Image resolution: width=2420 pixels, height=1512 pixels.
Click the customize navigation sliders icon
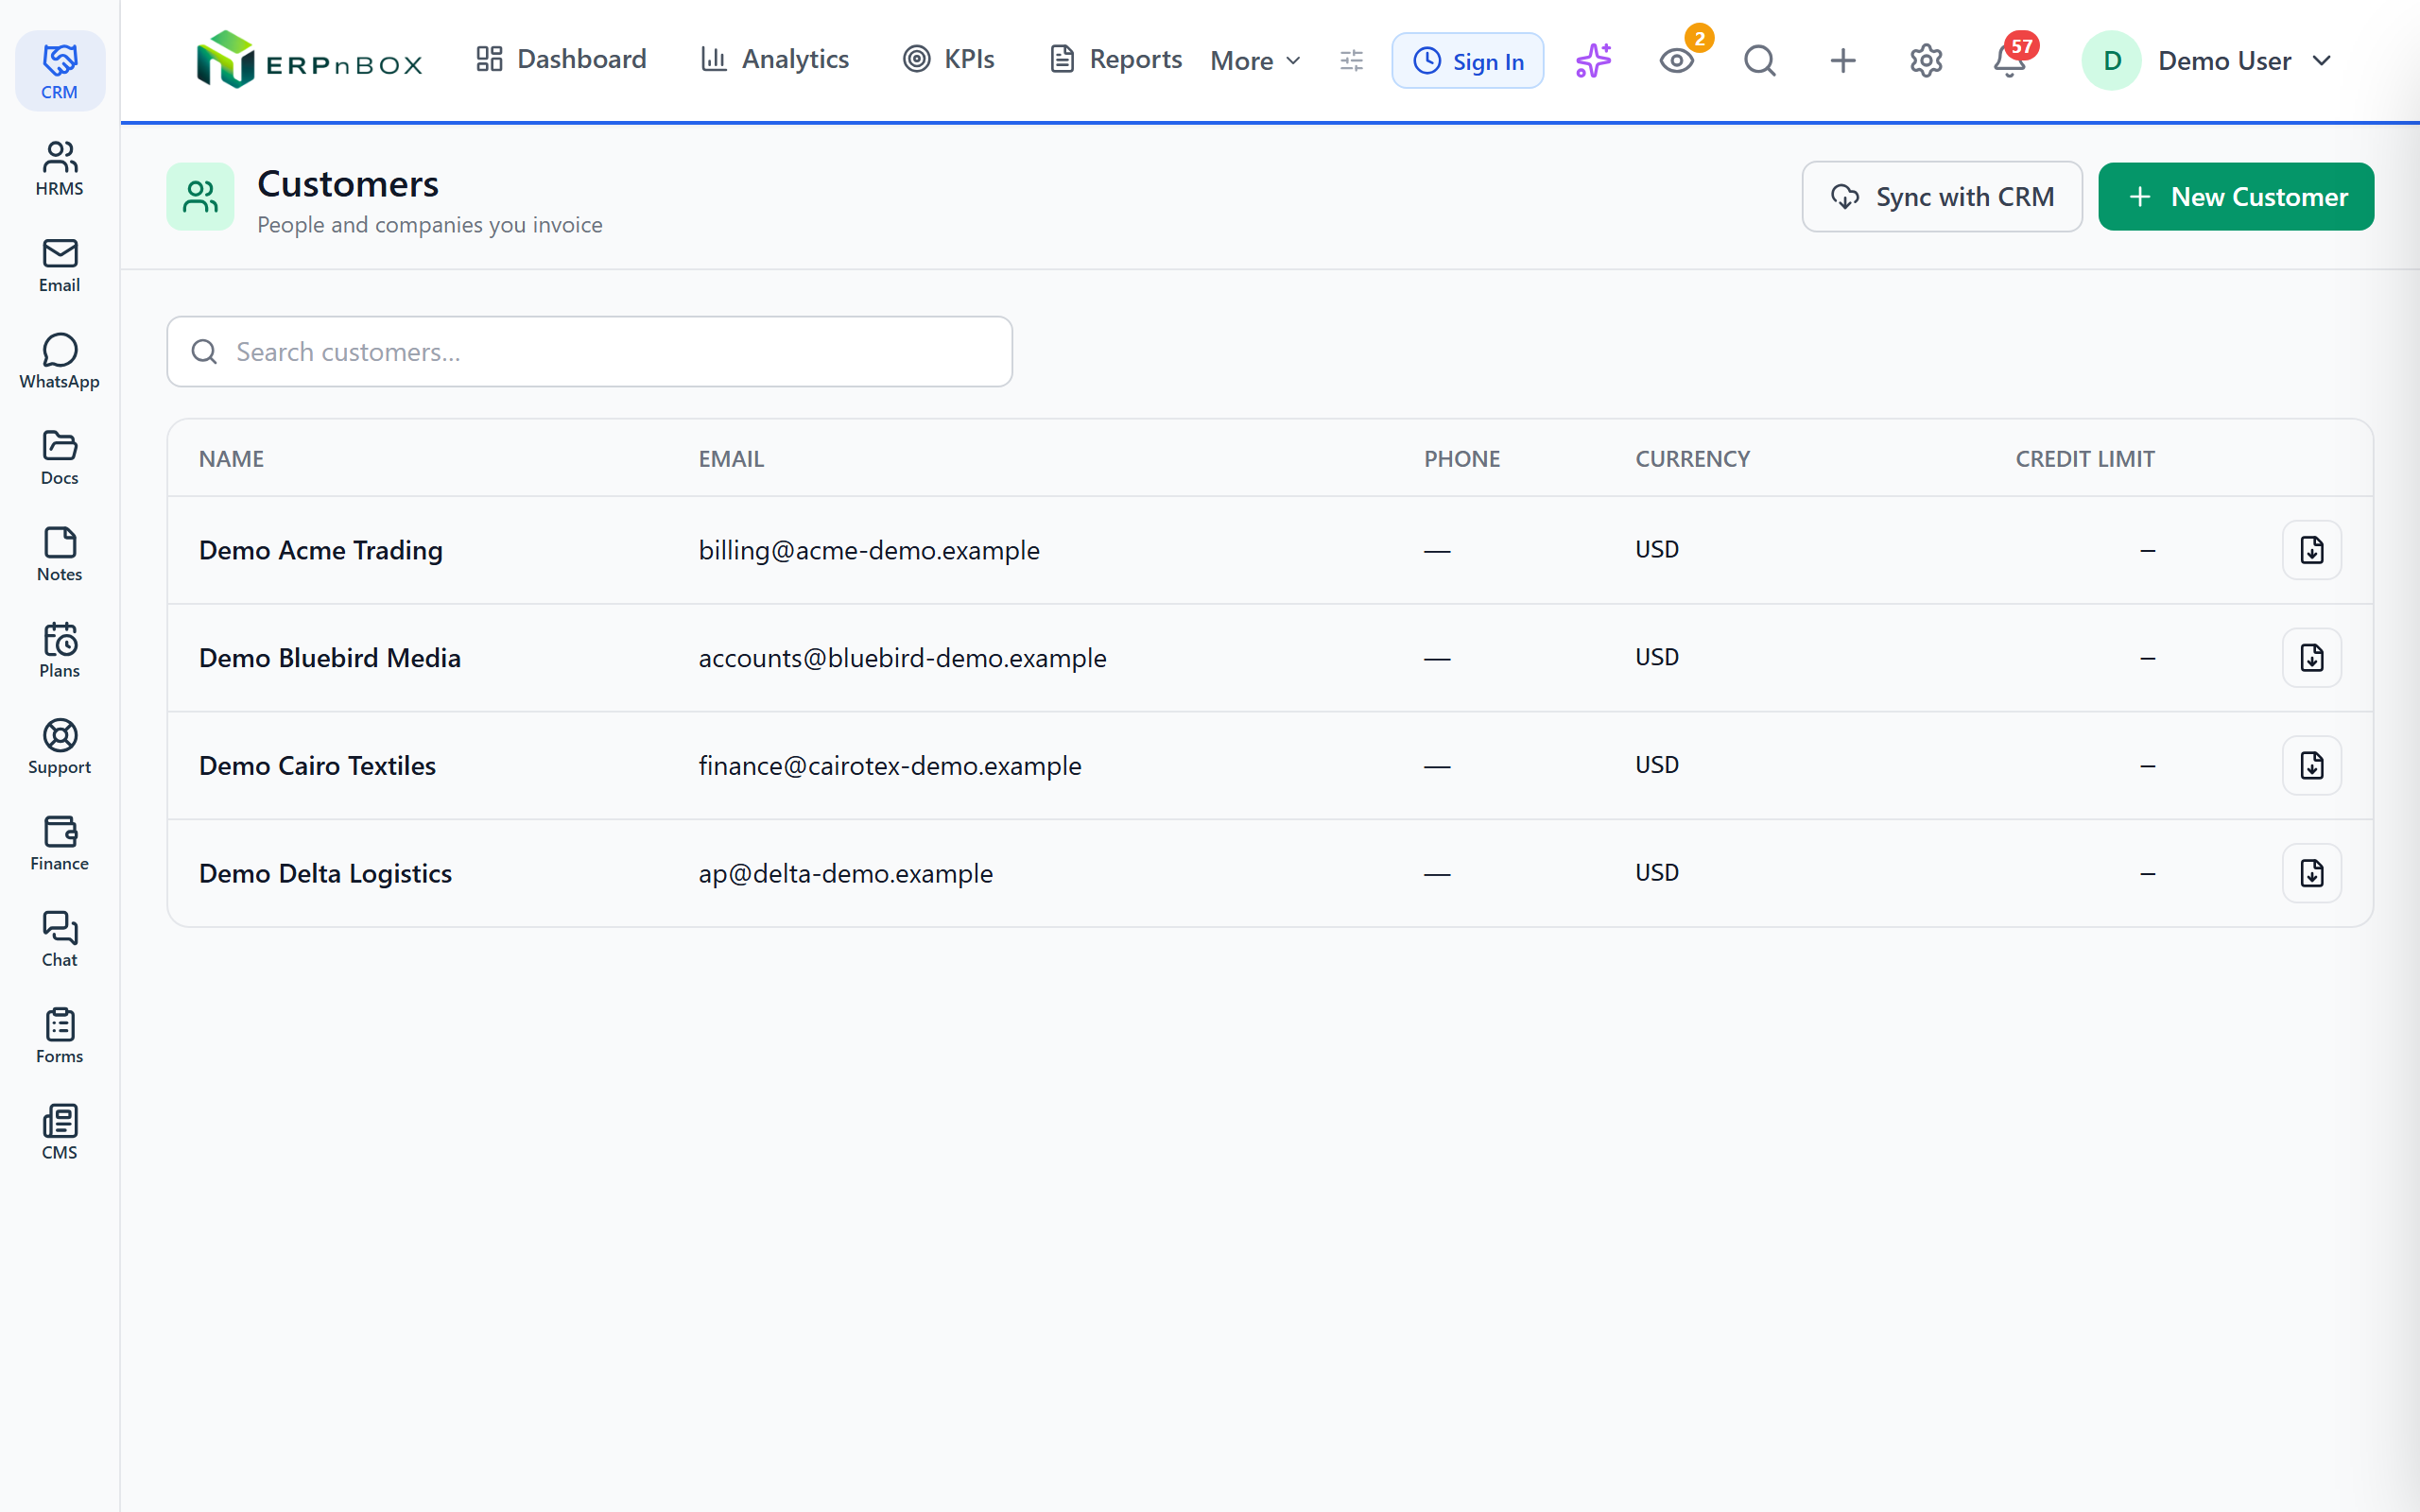point(1351,60)
